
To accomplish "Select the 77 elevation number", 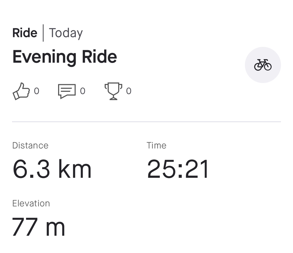I will tap(25, 227).
